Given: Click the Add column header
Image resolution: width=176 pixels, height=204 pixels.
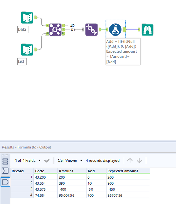Looking at the screenshot, I should point(96,171).
